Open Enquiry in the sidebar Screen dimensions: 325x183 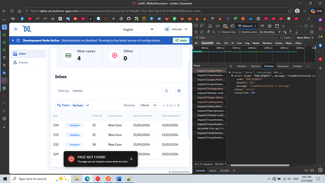tap(28, 62)
